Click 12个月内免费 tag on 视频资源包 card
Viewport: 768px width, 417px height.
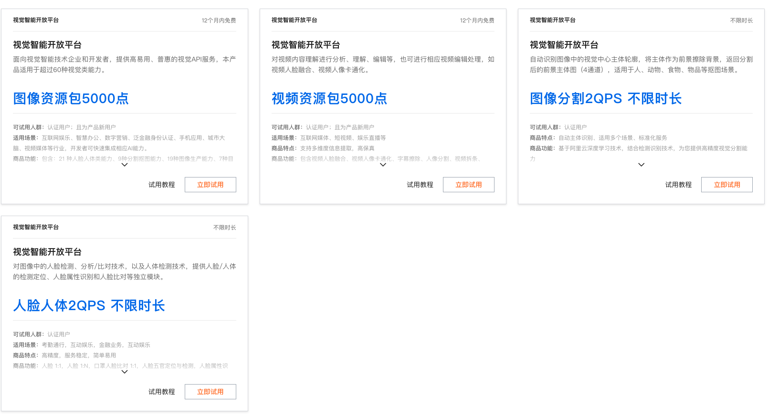[x=477, y=21]
